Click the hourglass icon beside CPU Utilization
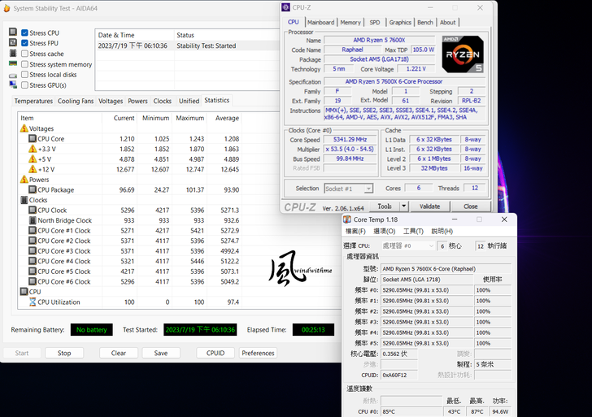Viewport: 592px width, 417px height. point(33,302)
